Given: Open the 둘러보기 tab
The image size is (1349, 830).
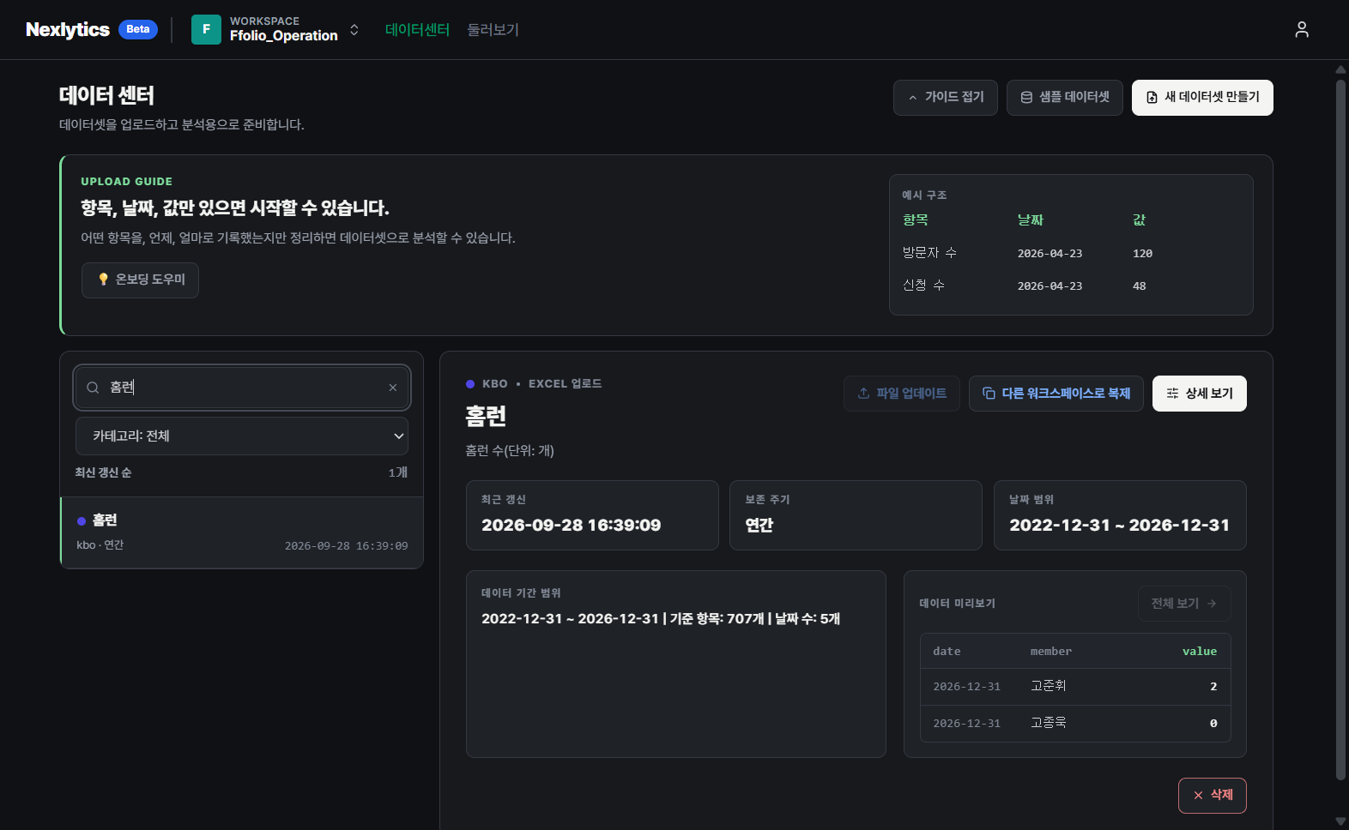Looking at the screenshot, I should coord(493,29).
